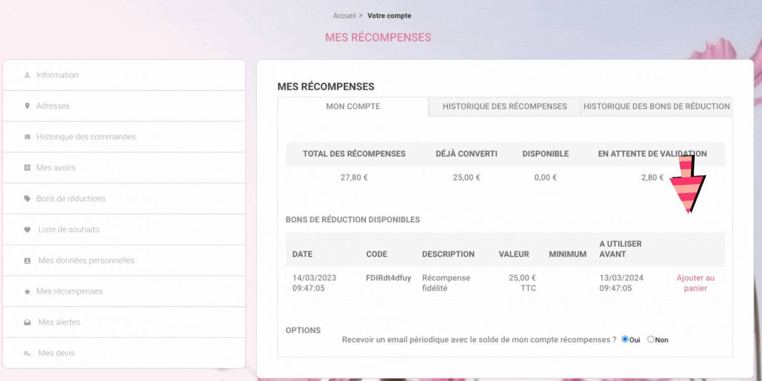Click the document icon beside Mes avoirs
This screenshot has width=762, height=381.
click(27, 168)
